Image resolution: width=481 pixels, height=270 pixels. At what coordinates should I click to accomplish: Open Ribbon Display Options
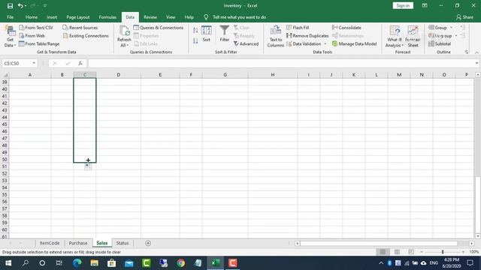tap(425, 5)
